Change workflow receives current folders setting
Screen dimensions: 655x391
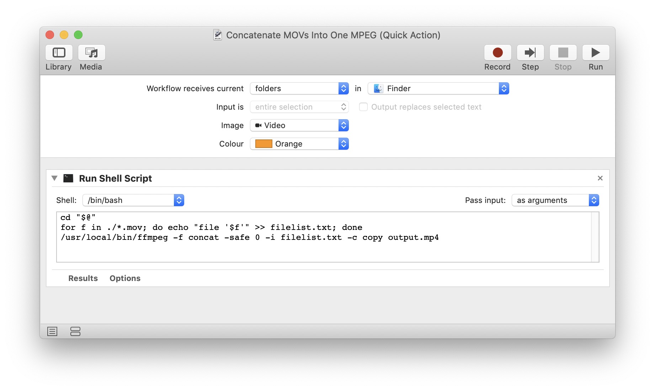click(x=299, y=88)
